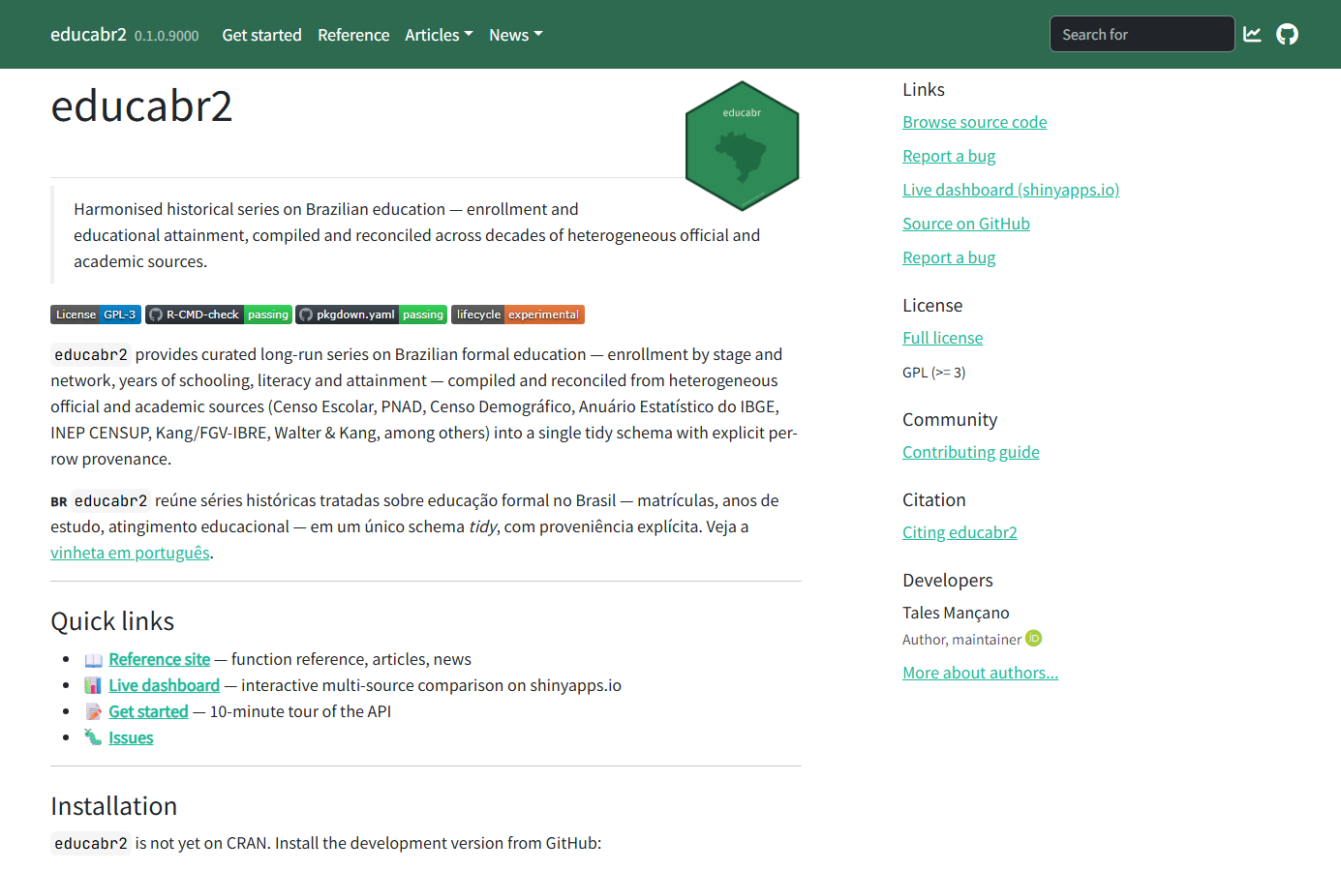The width and height of the screenshot is (1341, 871).
Task: Open the Browse source code link
Action: 975,122
